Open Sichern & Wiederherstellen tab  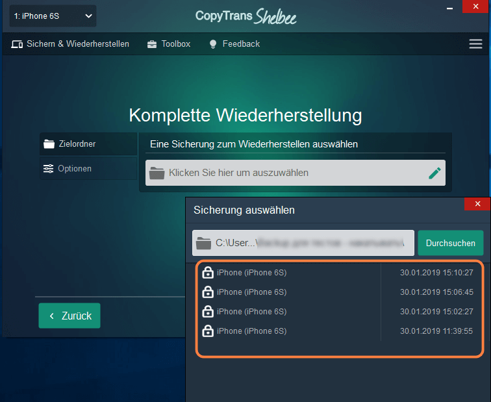(70, 44)
